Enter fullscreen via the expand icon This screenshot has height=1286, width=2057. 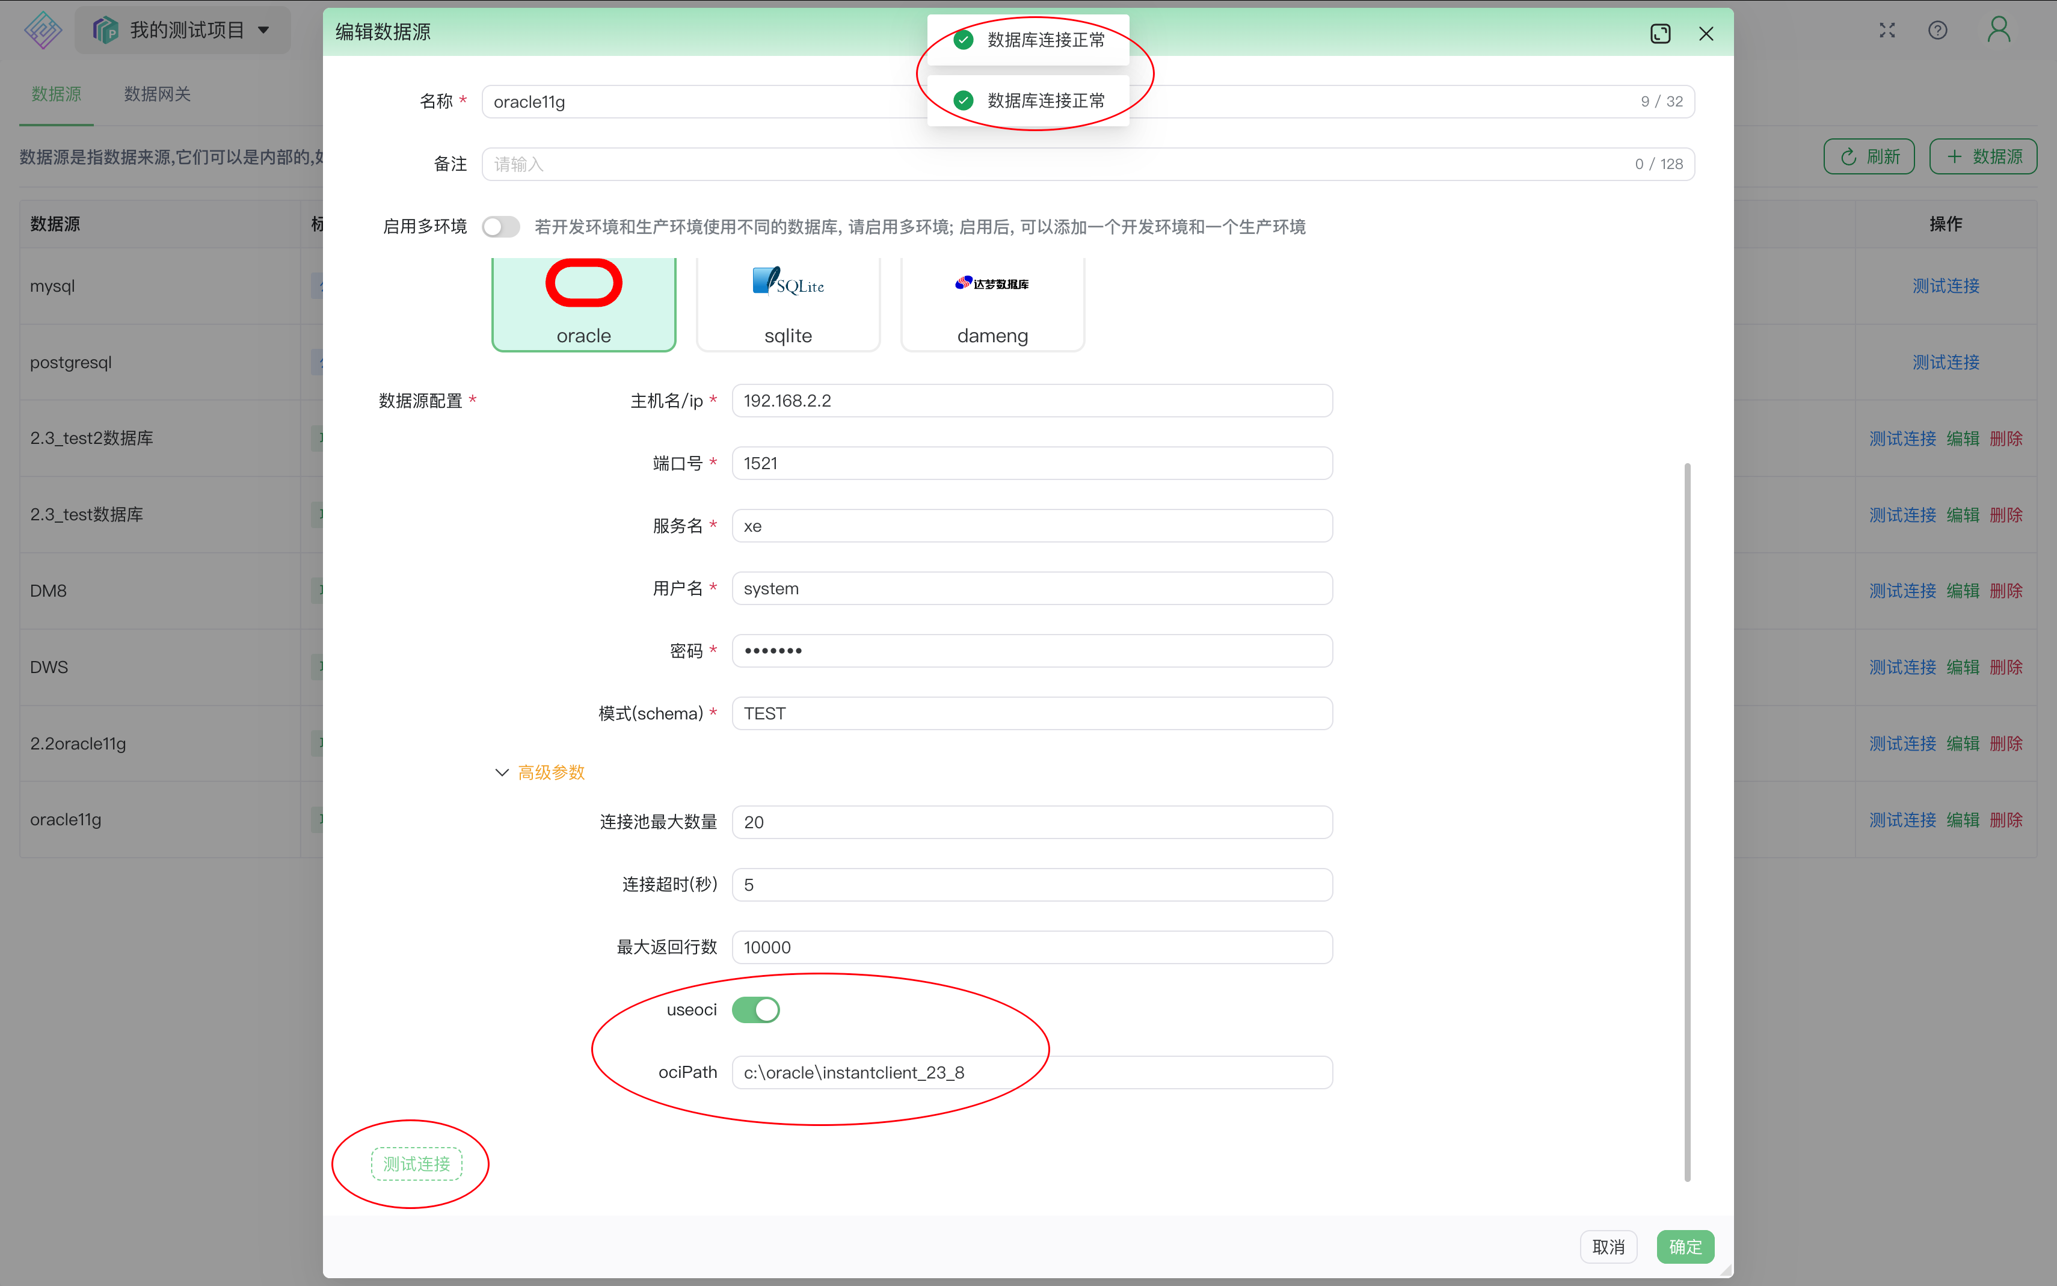(x=1886, y=29)
